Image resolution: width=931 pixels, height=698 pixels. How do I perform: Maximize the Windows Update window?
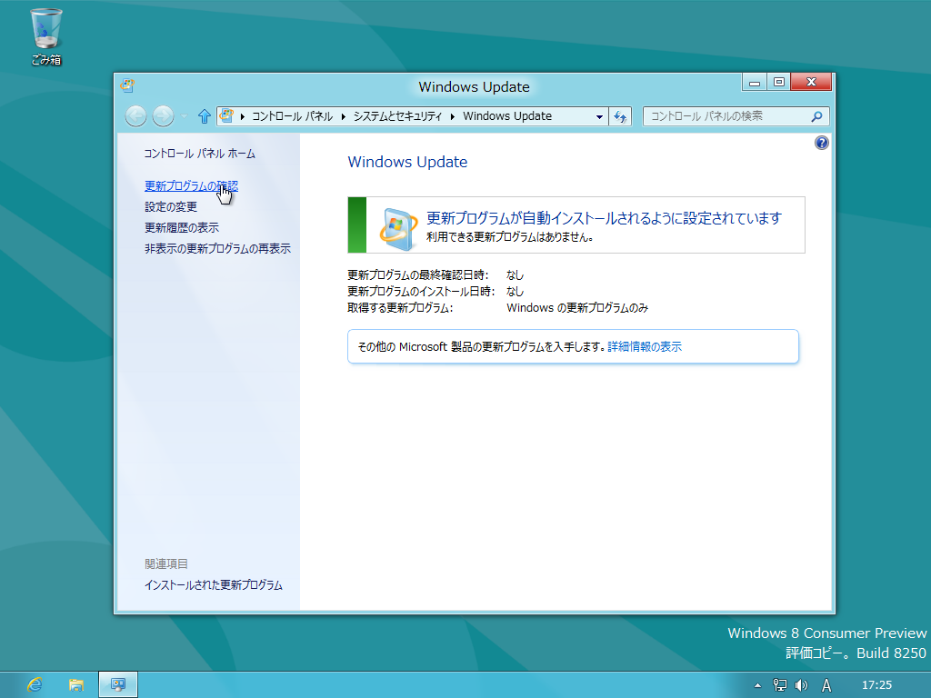coord(779,83)
